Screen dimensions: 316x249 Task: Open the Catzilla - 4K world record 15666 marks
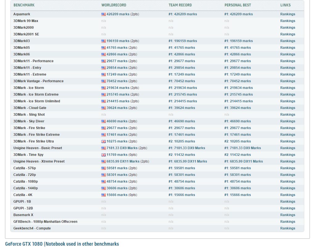coord(117,195)
